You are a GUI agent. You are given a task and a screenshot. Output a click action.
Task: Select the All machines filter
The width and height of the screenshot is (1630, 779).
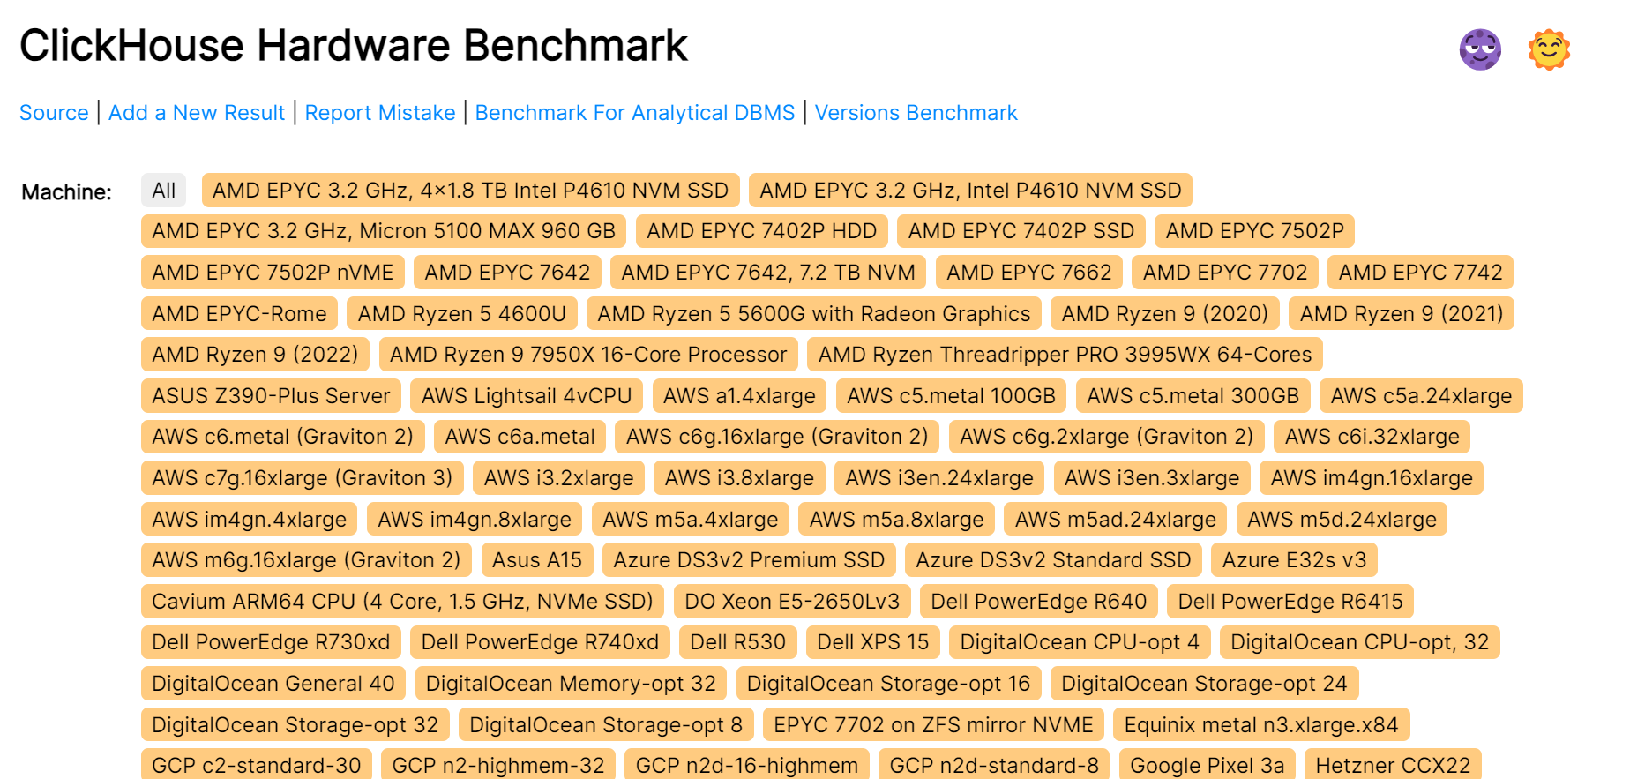(x=164, y=191)
